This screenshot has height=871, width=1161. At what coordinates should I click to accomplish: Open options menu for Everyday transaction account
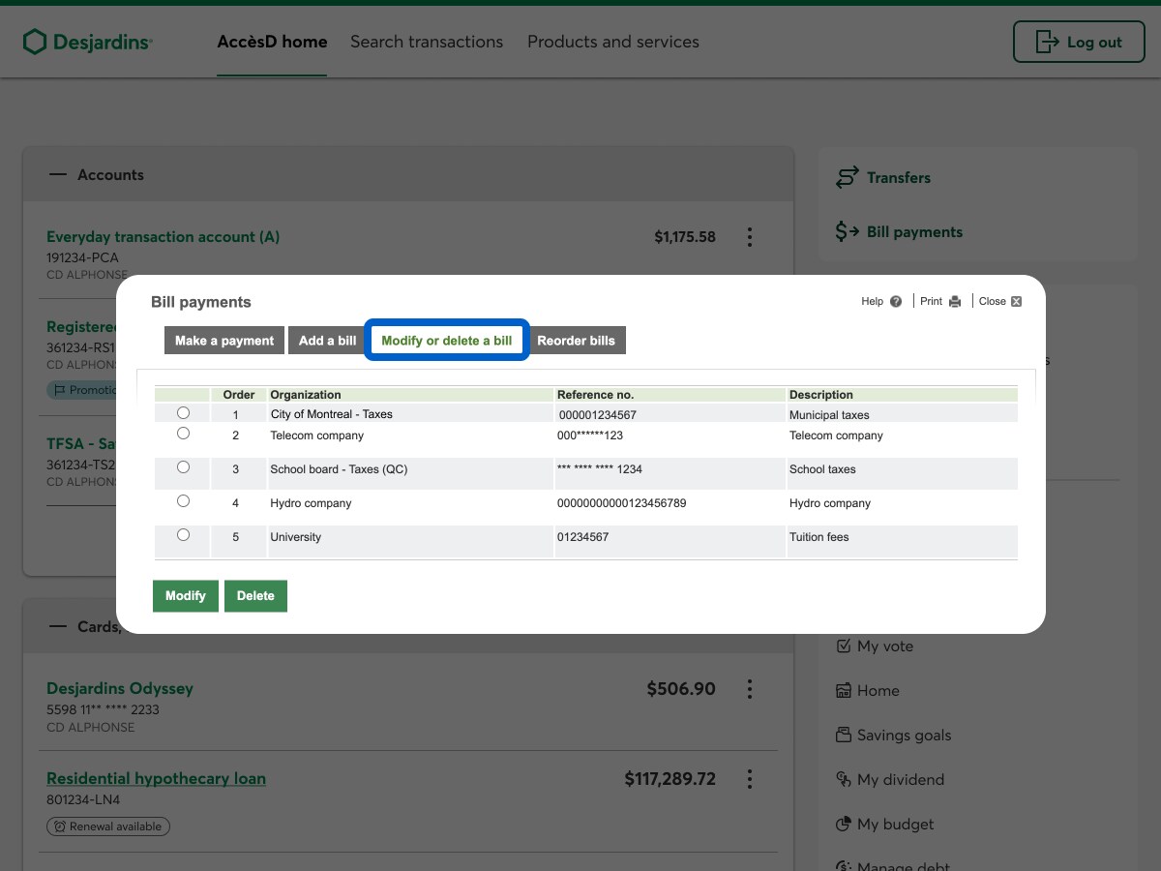point(749,237)
